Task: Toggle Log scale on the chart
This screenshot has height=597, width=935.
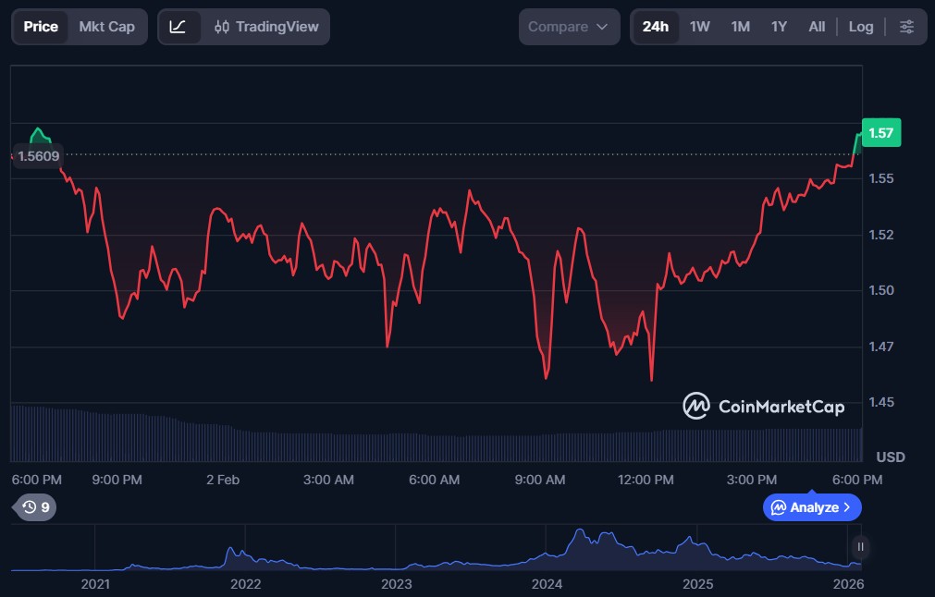Action: click(x=860, y=27)
